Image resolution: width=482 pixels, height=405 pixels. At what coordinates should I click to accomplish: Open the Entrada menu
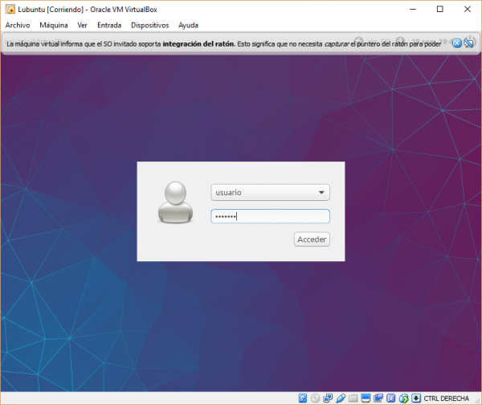pyautogui.click(x=109, y=25)
